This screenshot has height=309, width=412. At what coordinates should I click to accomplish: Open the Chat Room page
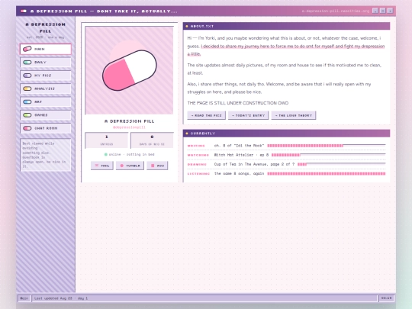click(46, 128)
